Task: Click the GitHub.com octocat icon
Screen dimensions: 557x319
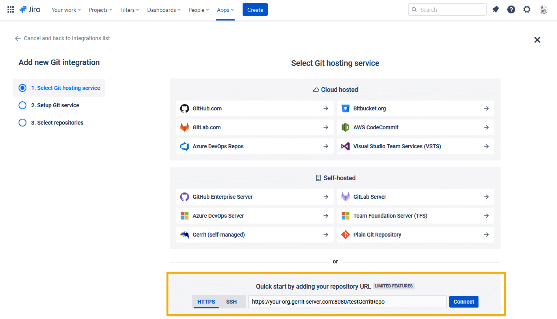Action: (184, 108)
